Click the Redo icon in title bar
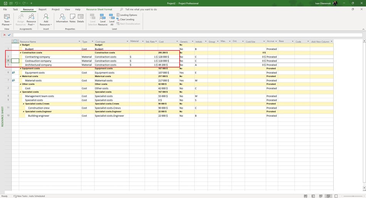 click(x=24, y=3)
